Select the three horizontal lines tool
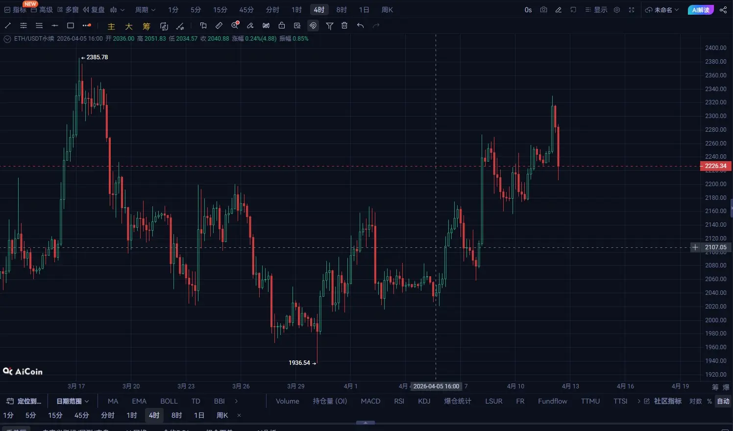This screenshot has width=733, height=431. [x=39, y=25]
